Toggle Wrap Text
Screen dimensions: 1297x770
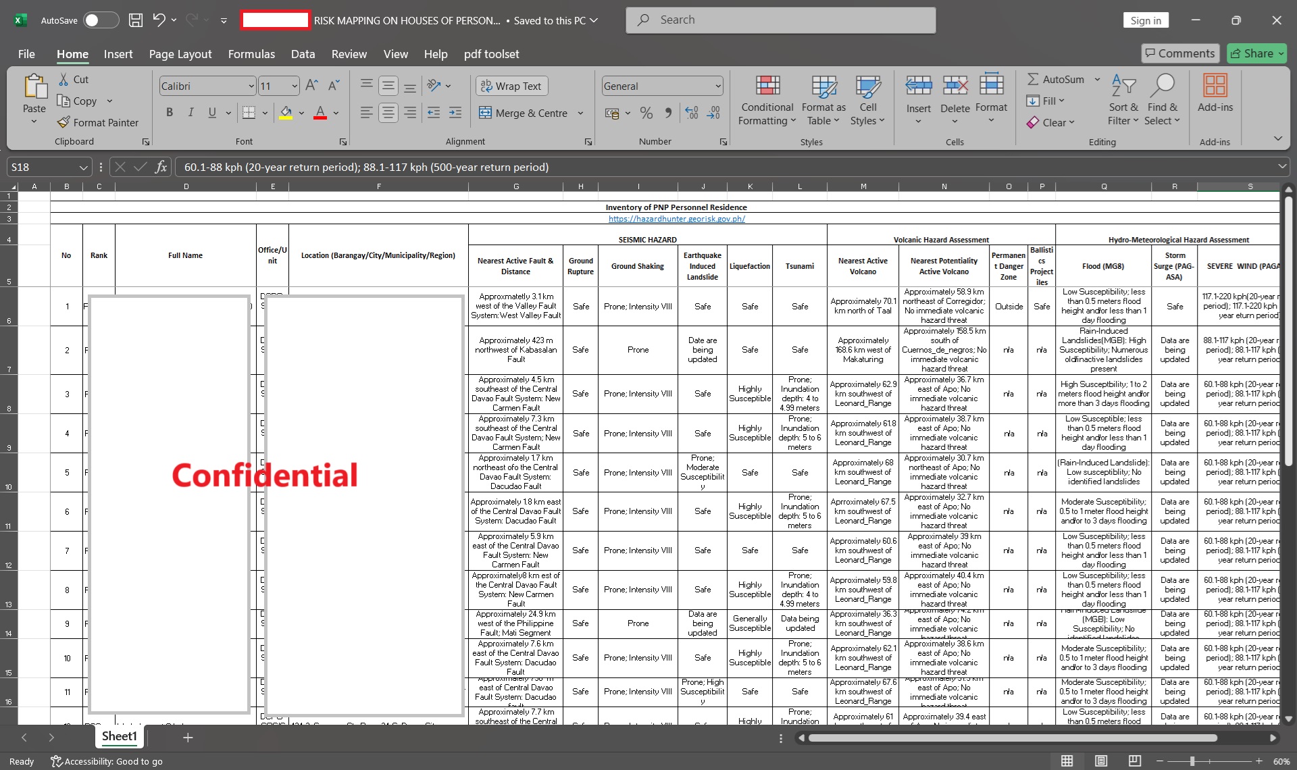(511, 86)
